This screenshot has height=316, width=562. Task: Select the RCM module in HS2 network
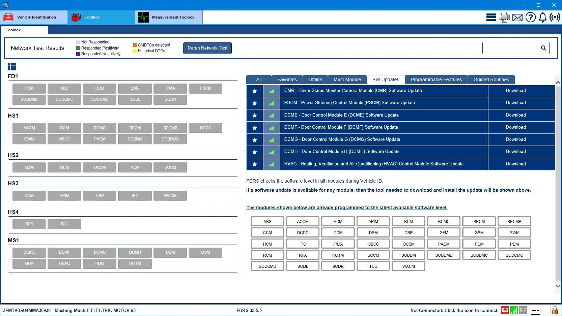[135, 167]
